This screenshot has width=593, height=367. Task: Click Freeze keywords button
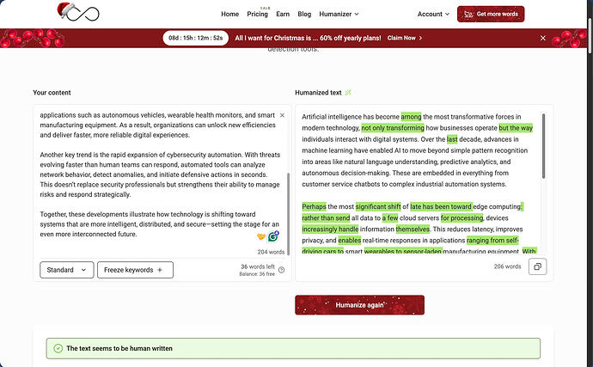point(135,270)
